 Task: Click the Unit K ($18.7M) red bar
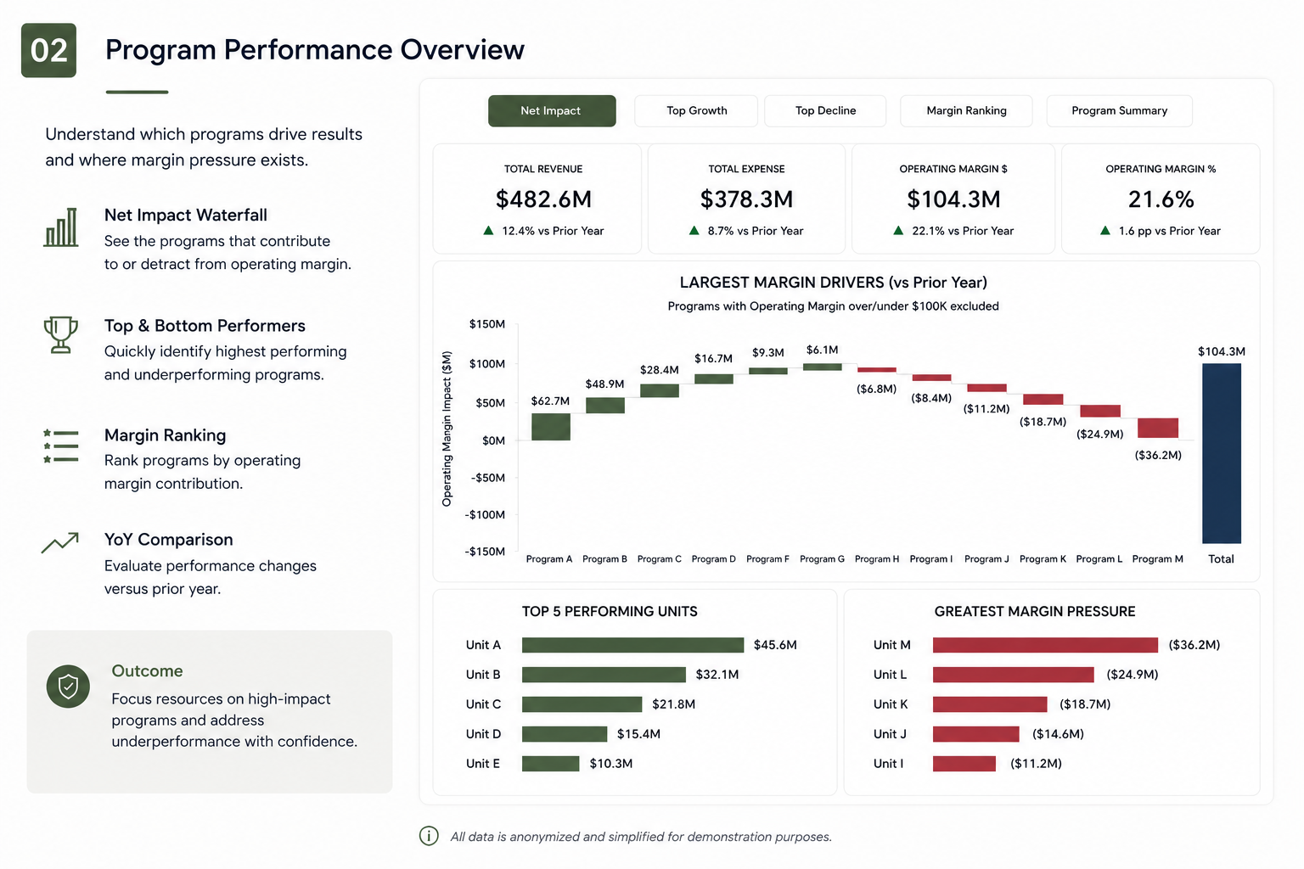990,704
